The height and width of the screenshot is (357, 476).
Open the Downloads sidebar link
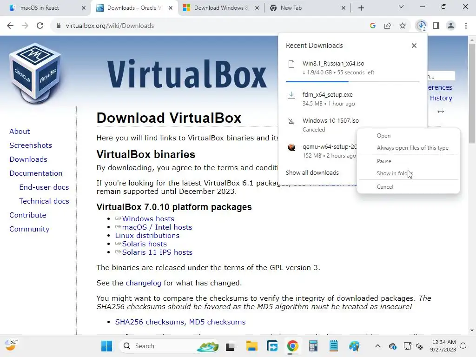click(28, 159)
